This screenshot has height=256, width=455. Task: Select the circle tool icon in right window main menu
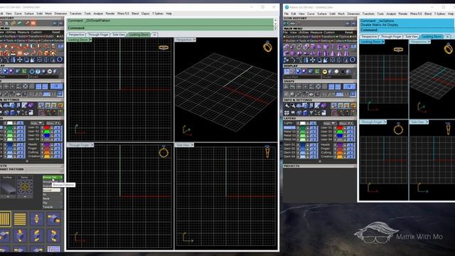tap(353, 60)
